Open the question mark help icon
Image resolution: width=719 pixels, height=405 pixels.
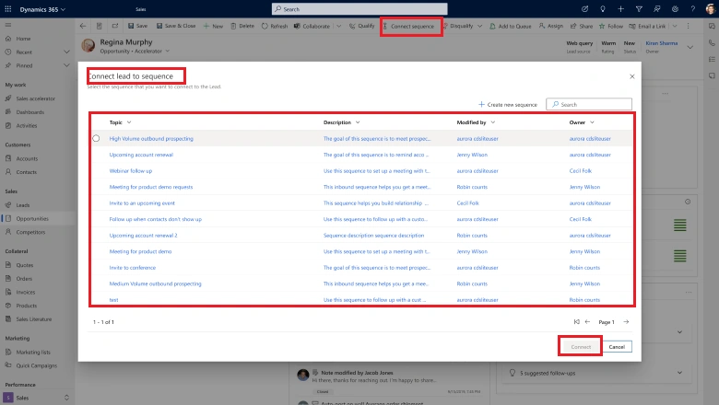pyautogui.click(x=693, y=9)
